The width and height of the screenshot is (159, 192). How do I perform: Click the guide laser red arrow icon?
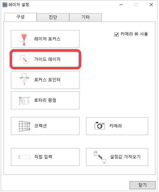pos(24,59)
